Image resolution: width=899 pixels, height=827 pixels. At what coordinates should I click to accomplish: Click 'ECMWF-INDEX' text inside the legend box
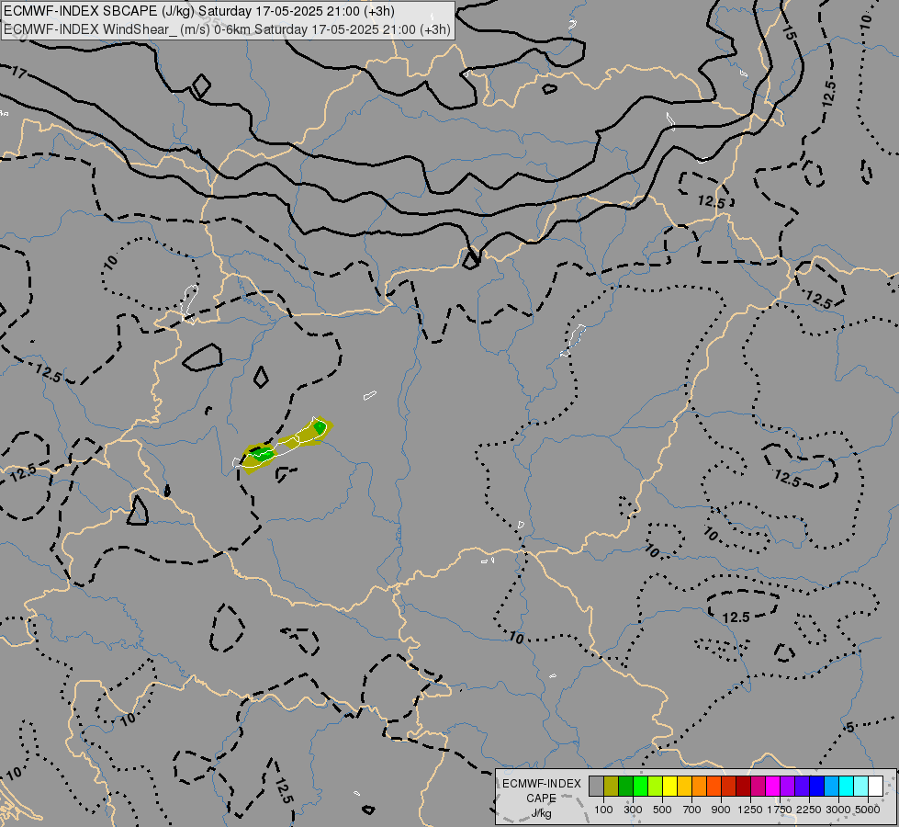coord(542,784)
